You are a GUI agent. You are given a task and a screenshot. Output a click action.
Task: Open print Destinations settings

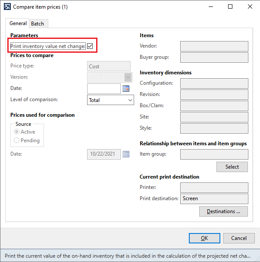point(223,211)
